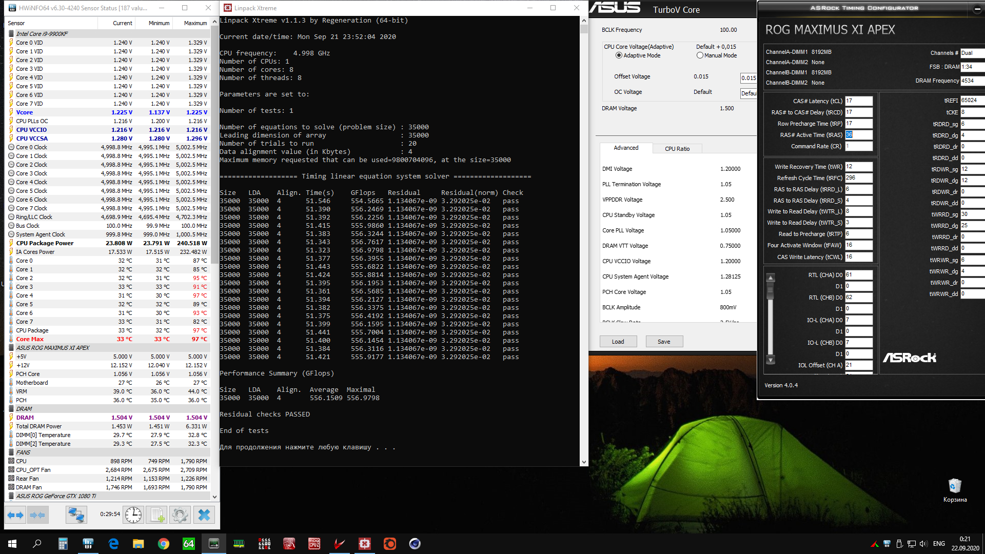Screen dimensions: 985x554
Task: Select Manual Mode radio button
Action: pyautogui.click(x=700, y=55)
